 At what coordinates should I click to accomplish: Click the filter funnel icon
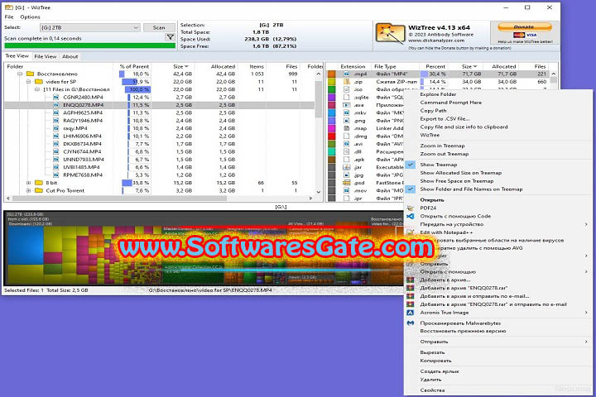171,37
